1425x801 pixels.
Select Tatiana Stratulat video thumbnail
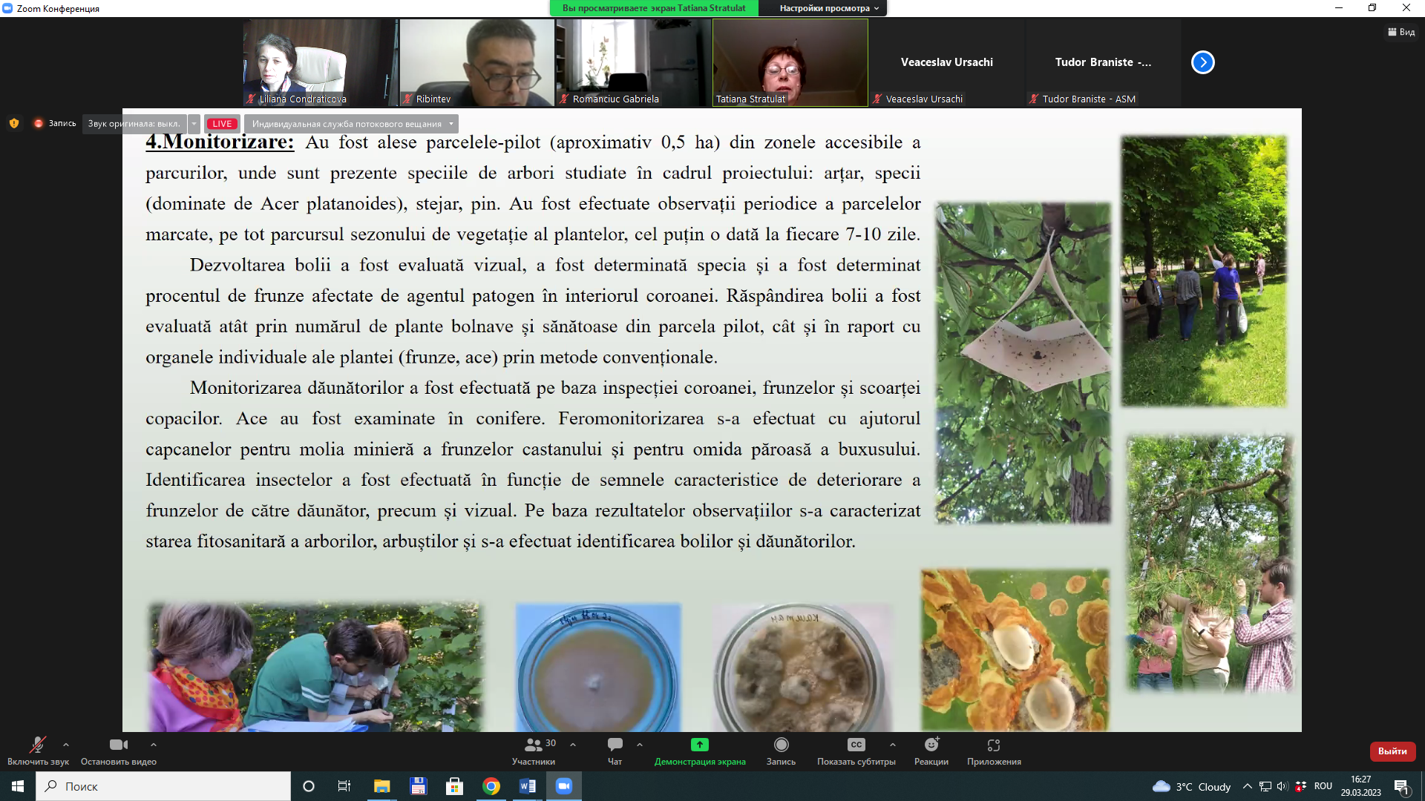click(x=790, y=62)
